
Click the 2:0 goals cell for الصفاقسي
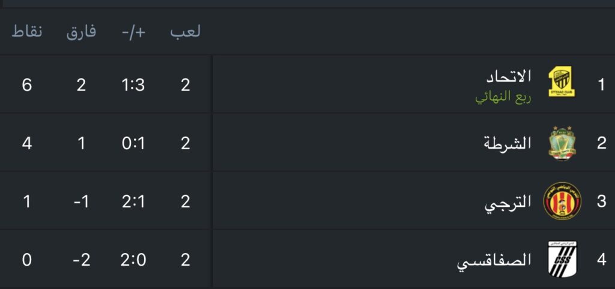pyautogui.click(x=133, y=260)
